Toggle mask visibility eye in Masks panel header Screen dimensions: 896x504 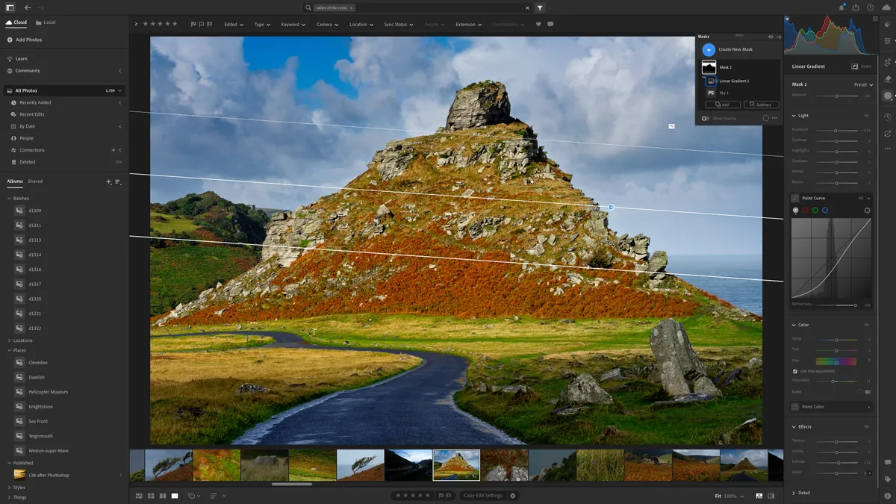pyautogui.click(x=770, y=37)
